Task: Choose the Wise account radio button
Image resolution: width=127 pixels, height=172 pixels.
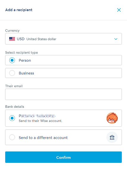Action: click(x=12, y=118)
